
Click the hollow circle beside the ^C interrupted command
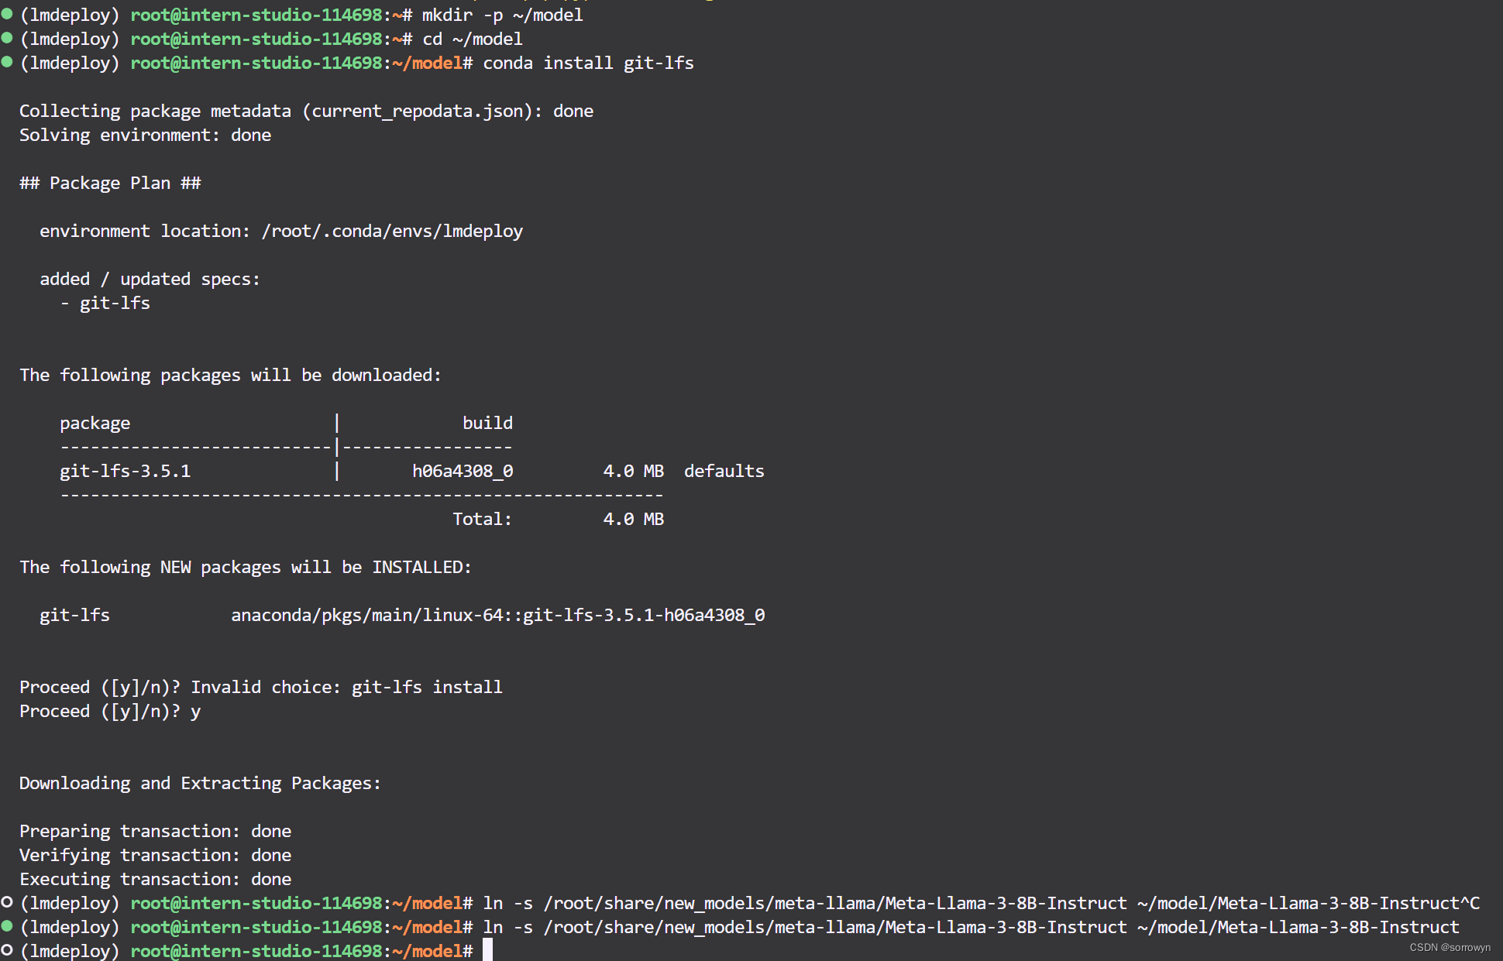point(7,901)
